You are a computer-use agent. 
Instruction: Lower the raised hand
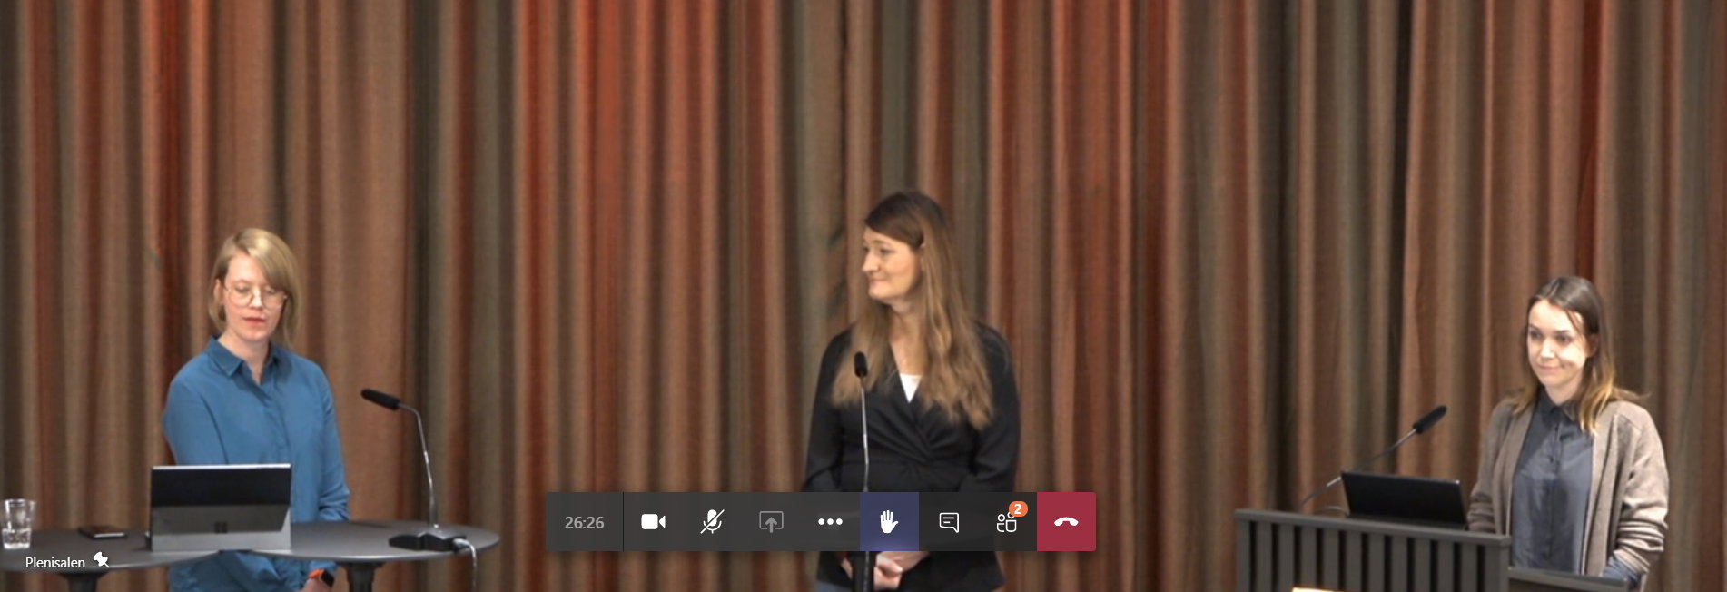(x=889, y=522)
